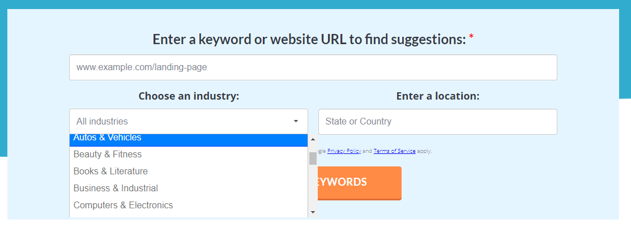Click the red required asterisk
This screenshot has height=240, width=631.
point(471,38)
